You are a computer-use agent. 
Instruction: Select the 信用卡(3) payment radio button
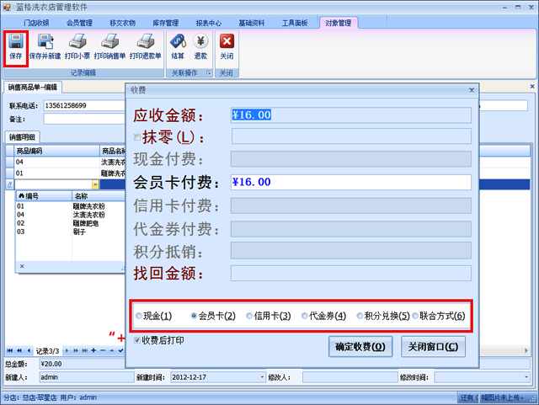pos(249,316)
